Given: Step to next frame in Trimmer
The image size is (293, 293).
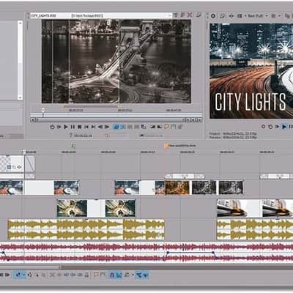Looking at the screenshot, I should pos(107,127).
